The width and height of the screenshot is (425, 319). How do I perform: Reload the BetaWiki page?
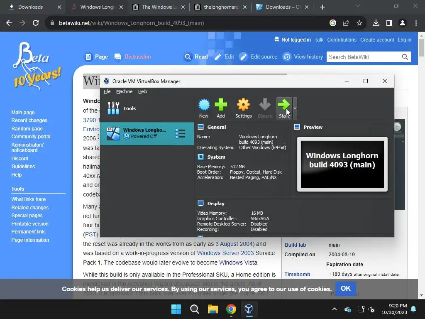coord(36,23)
